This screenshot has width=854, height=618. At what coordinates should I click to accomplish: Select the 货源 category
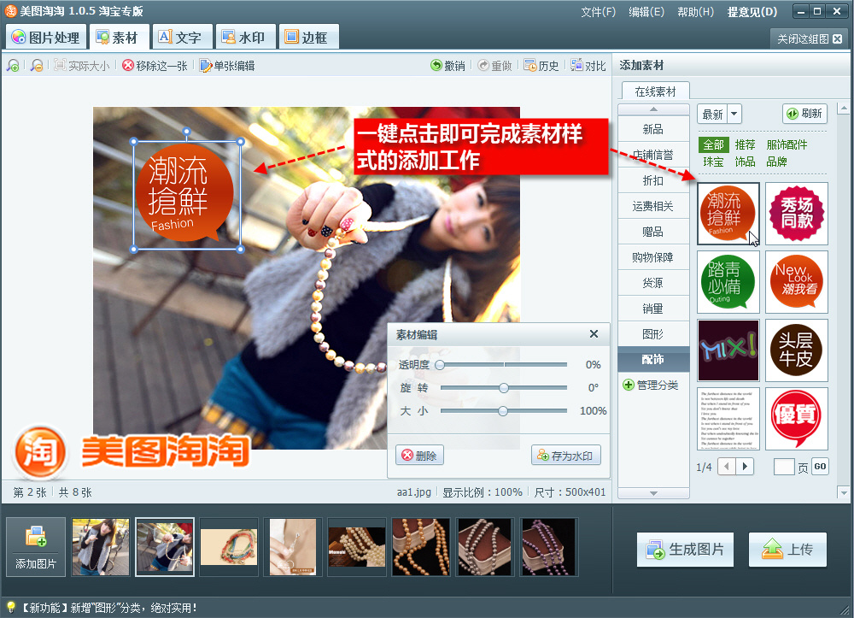click(x=653, y=283)
